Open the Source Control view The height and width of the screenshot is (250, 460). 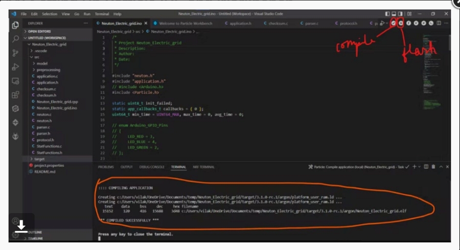(15, 53)
